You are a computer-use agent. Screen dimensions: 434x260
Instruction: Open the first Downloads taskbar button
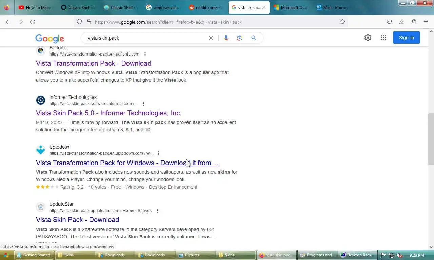pos(115,255)
